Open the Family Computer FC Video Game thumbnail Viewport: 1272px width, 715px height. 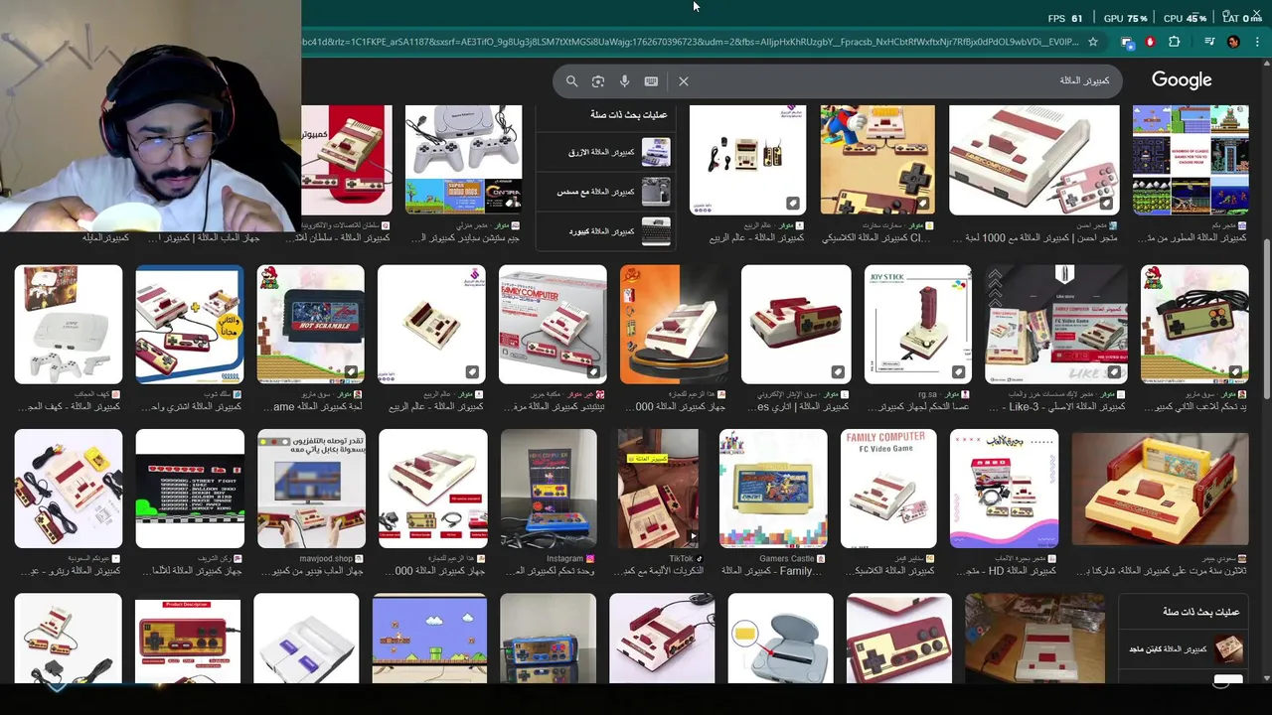click(x=888, y=489)
